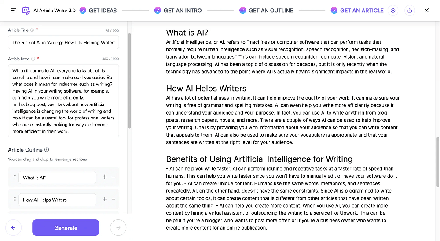Click the 'Article Outline' section label
The height and width of the screenshot is (241, 440).
pos(25,150)
